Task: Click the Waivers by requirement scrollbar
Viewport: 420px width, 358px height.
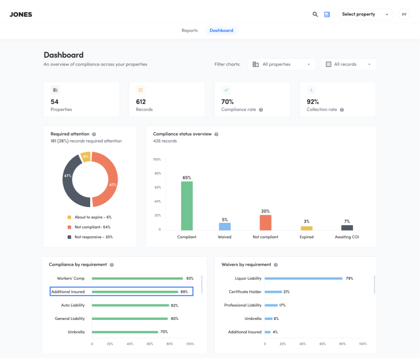Action: coord(374,285)
